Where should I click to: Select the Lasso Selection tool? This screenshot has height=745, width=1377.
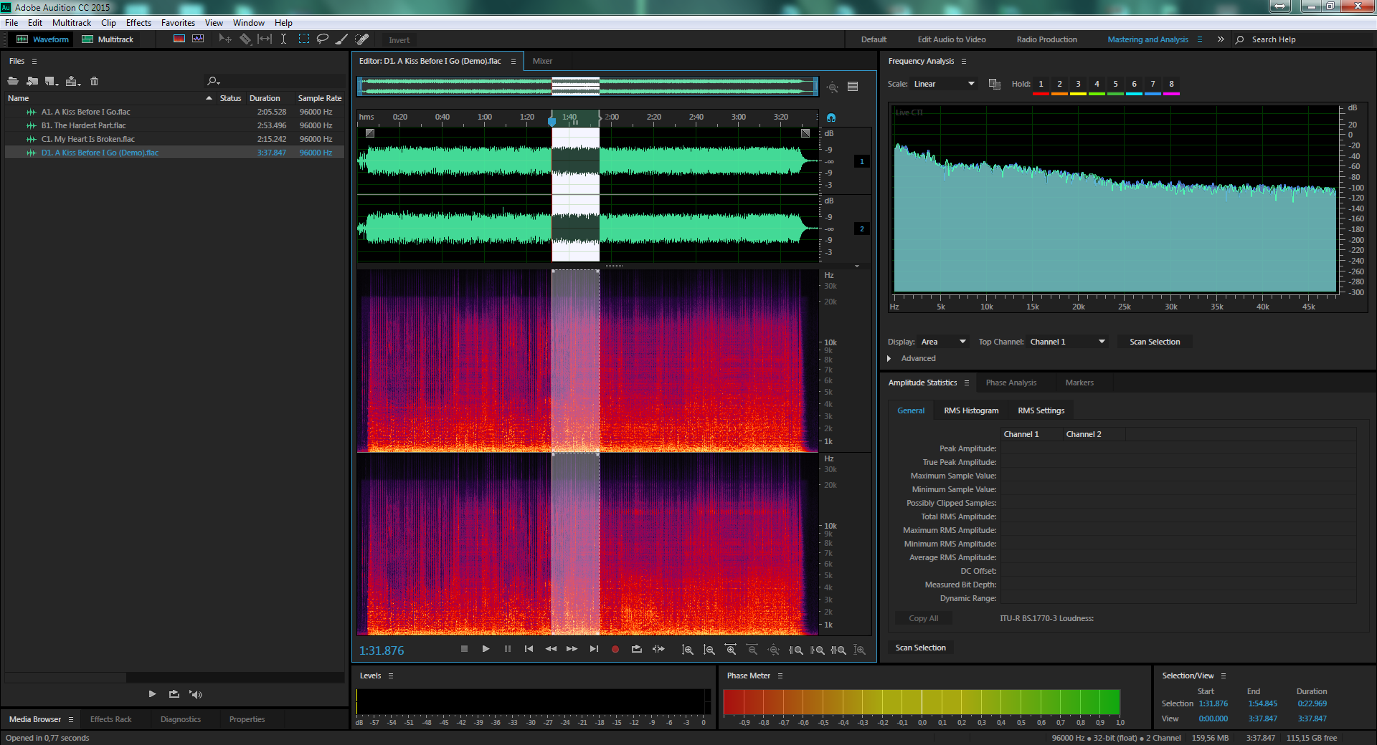tap(323, 39)
